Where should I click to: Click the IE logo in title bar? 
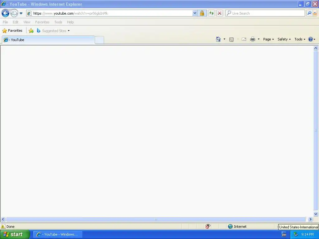3,4
